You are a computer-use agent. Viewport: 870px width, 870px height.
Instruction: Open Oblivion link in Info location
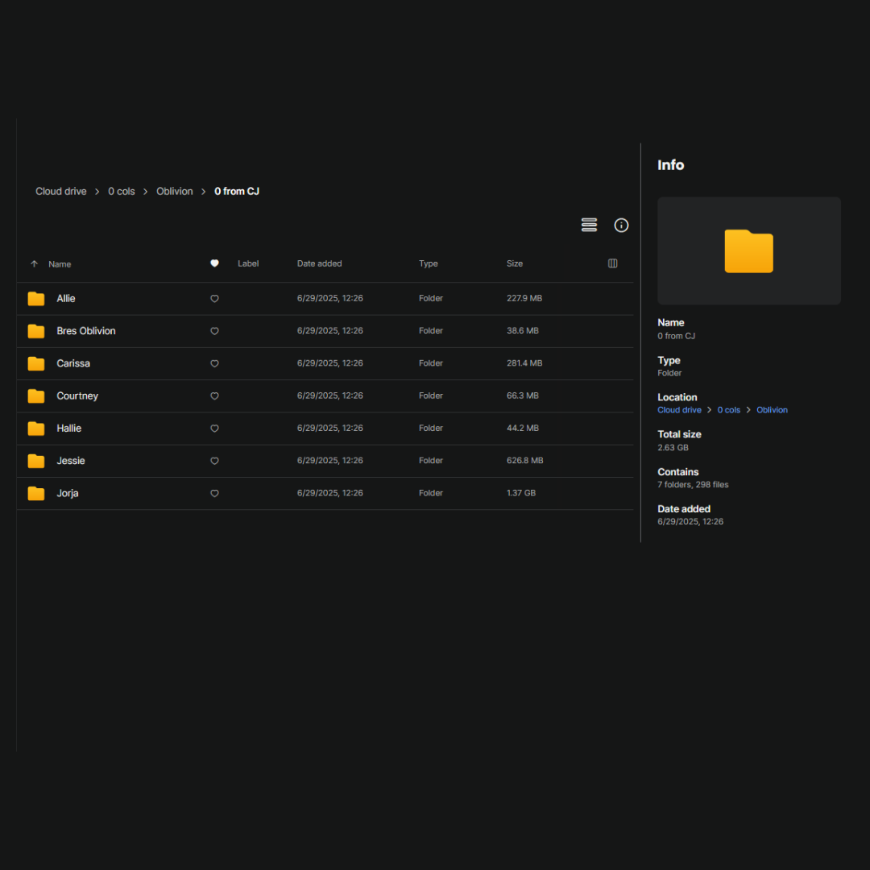click(x=772, y=410)
